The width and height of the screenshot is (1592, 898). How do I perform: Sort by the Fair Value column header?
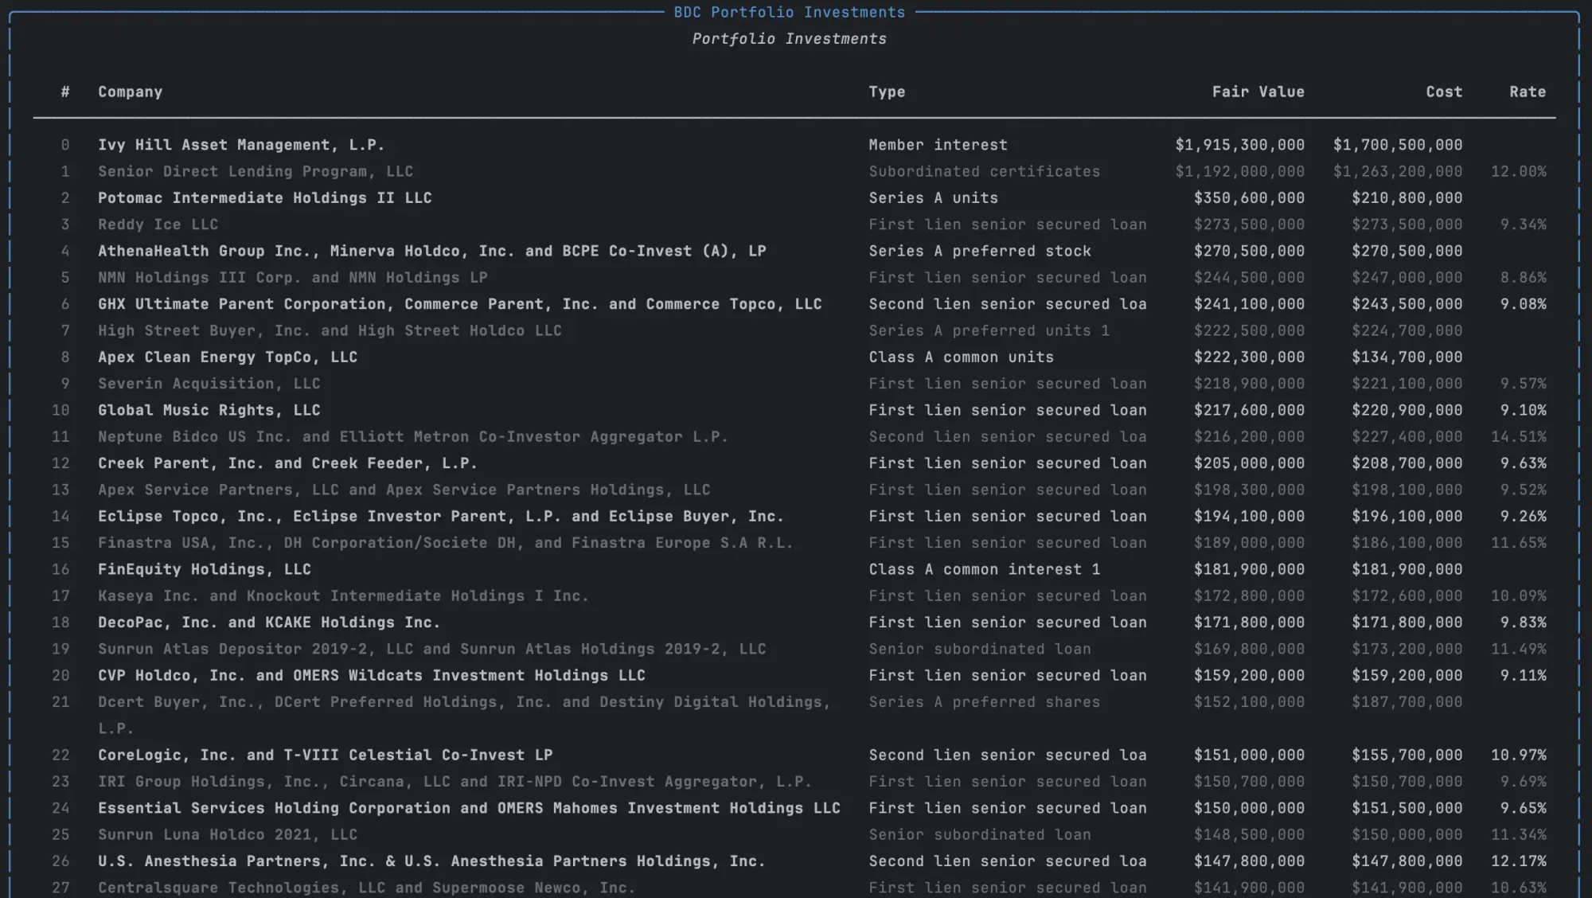point(1257,92)
